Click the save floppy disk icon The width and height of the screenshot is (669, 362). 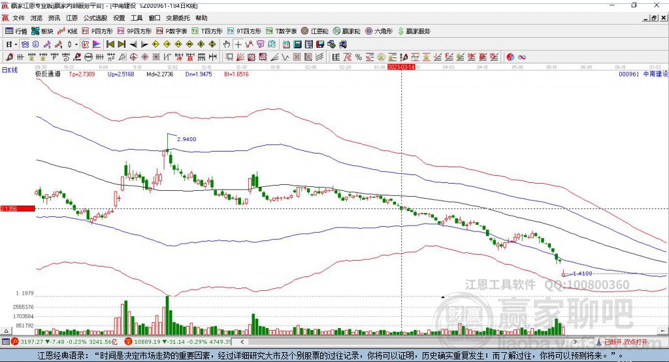320,44
